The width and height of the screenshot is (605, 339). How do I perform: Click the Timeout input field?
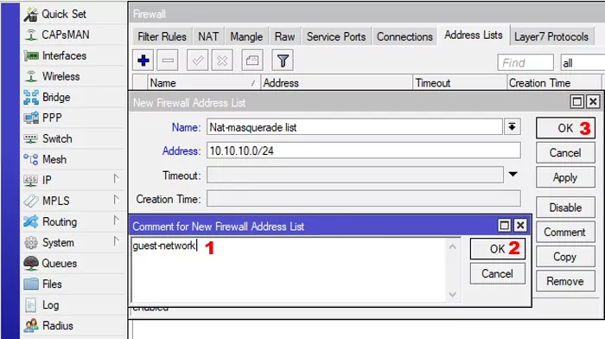[355, 175]
